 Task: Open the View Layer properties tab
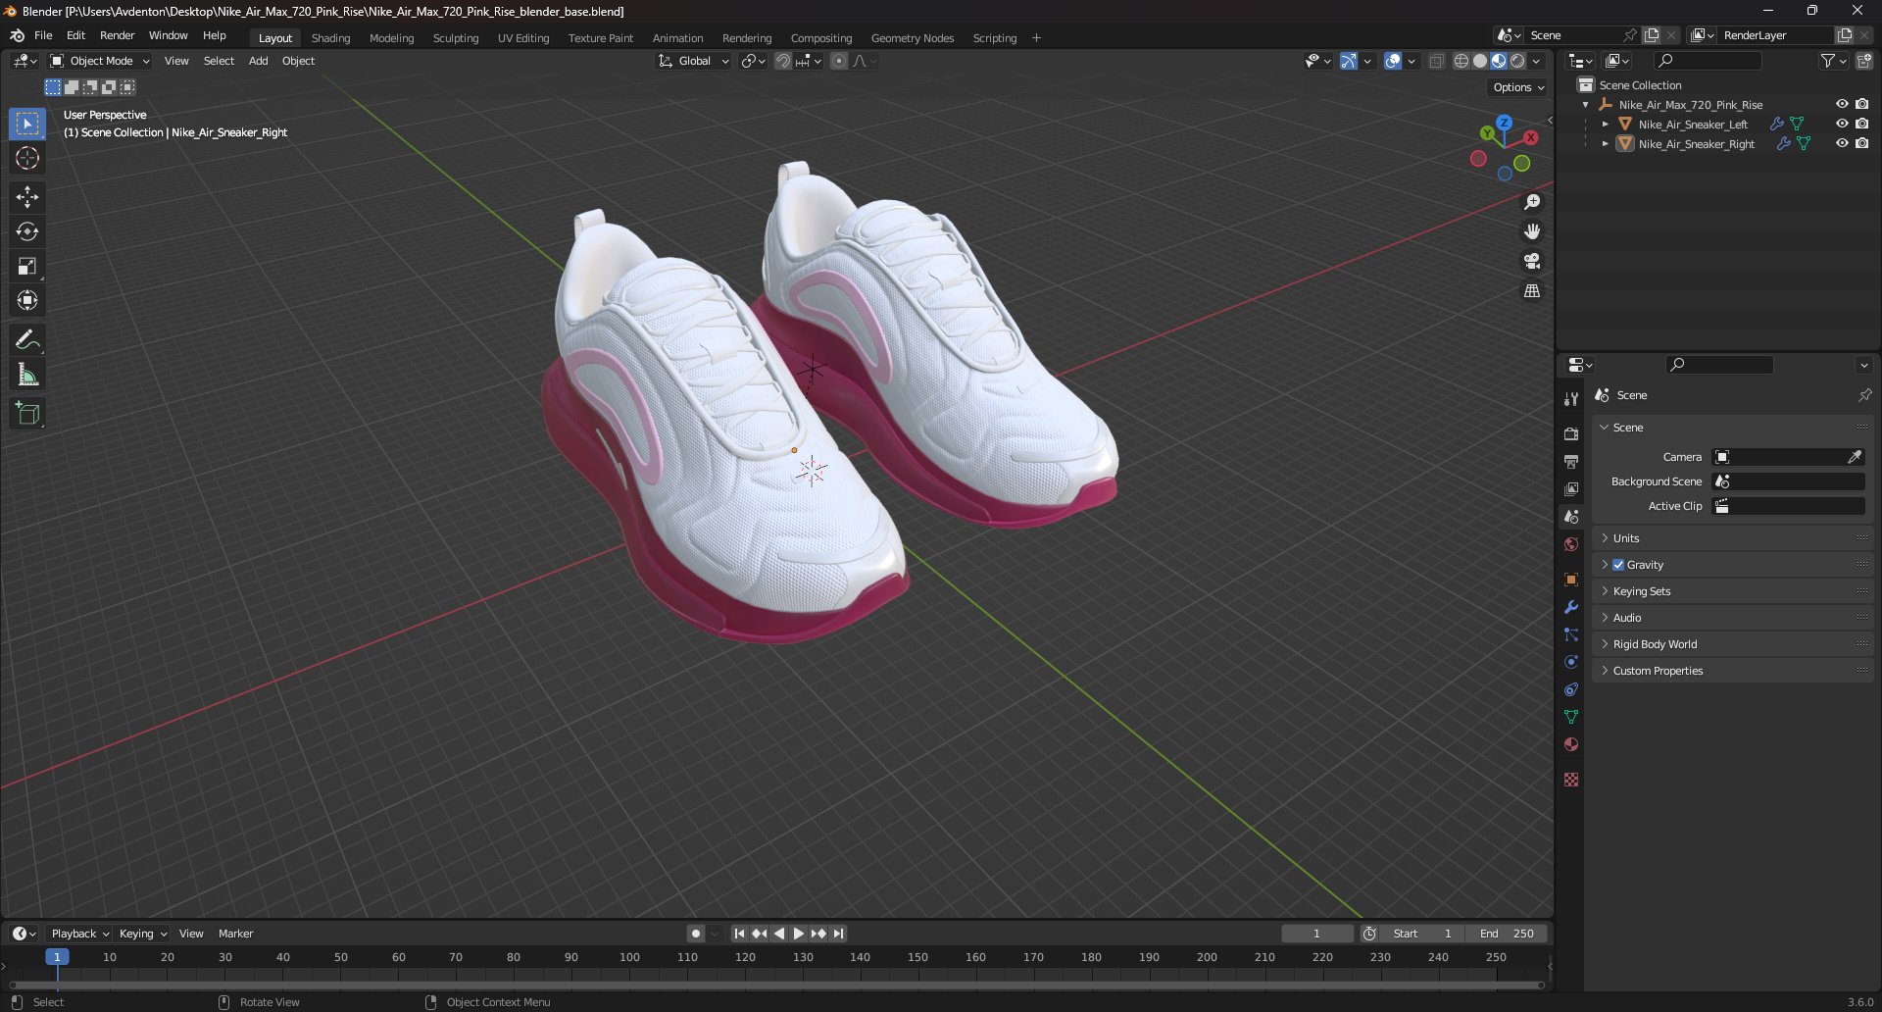click(x=1571, y=488)
